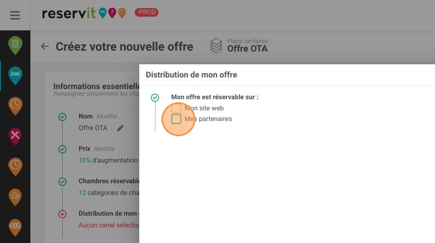The image size is (435, 243).
Task: Click the green building pin sidebar icon
Action: (x=15, y=45)
